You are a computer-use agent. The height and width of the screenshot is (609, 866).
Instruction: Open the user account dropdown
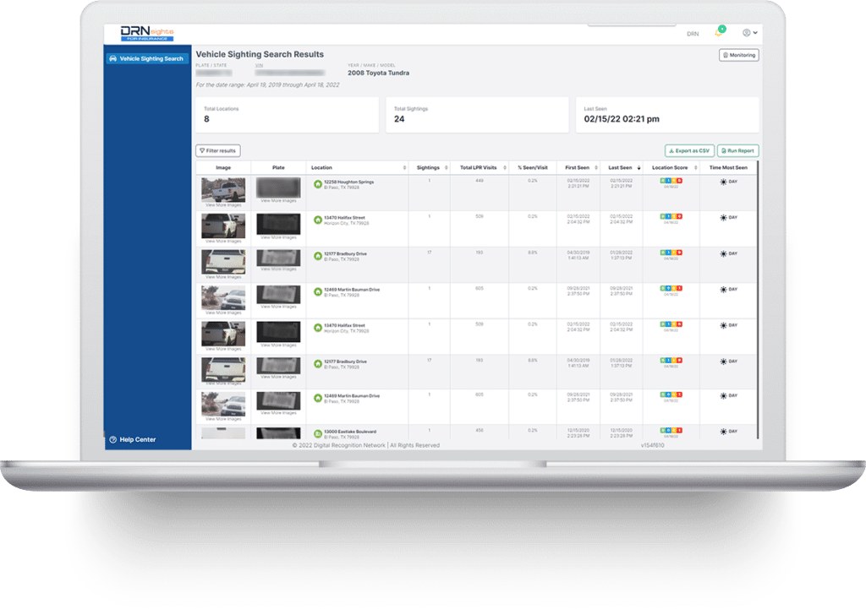[749, 33]
